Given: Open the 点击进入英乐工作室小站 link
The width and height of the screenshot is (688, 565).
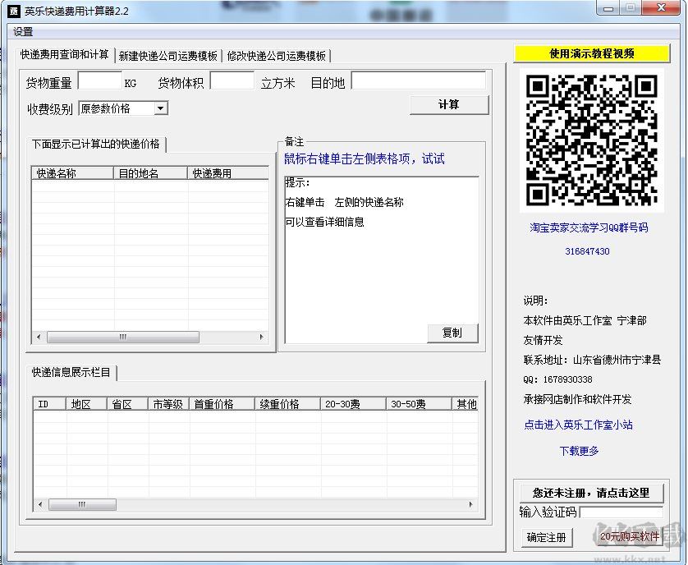Looking at the screenshot, I should coord(578,425).
